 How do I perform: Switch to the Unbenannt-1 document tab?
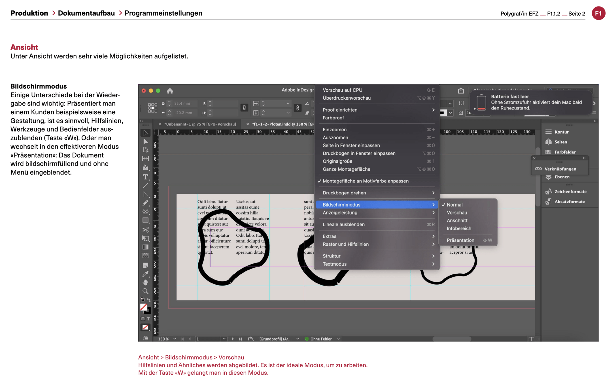point(200,124)
